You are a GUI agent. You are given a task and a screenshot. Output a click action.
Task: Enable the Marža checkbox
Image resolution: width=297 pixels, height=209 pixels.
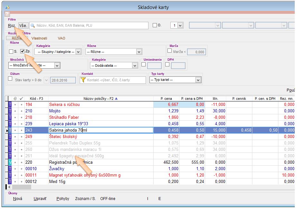click(170, 50)
